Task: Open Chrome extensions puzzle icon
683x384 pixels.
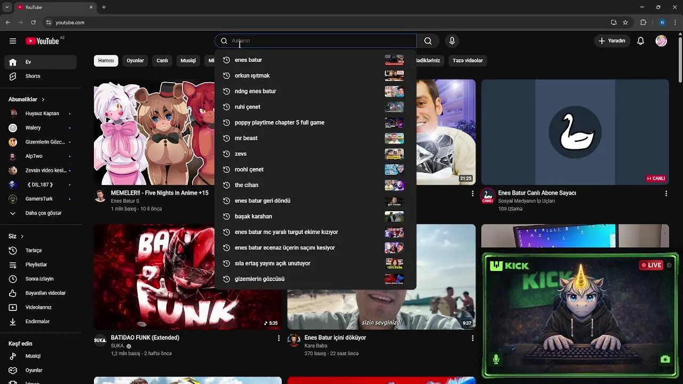Action: click(x=643, y=22)
